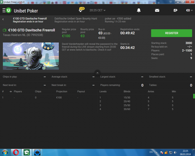Select the 15/30 blinds level row
This screenshot has width=195, height=156.
coord(145,97)
